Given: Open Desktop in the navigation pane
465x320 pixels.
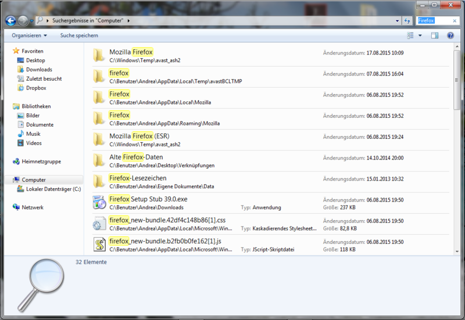Looking at the screenshot, I should pos(35,60).
